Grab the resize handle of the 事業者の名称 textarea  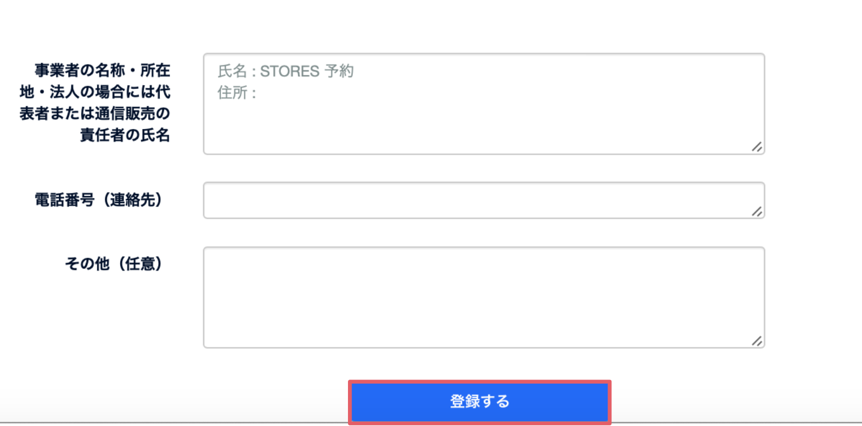757,147
